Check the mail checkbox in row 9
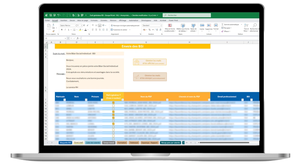This screenshot has width=301, height=164. click(113, 106)
